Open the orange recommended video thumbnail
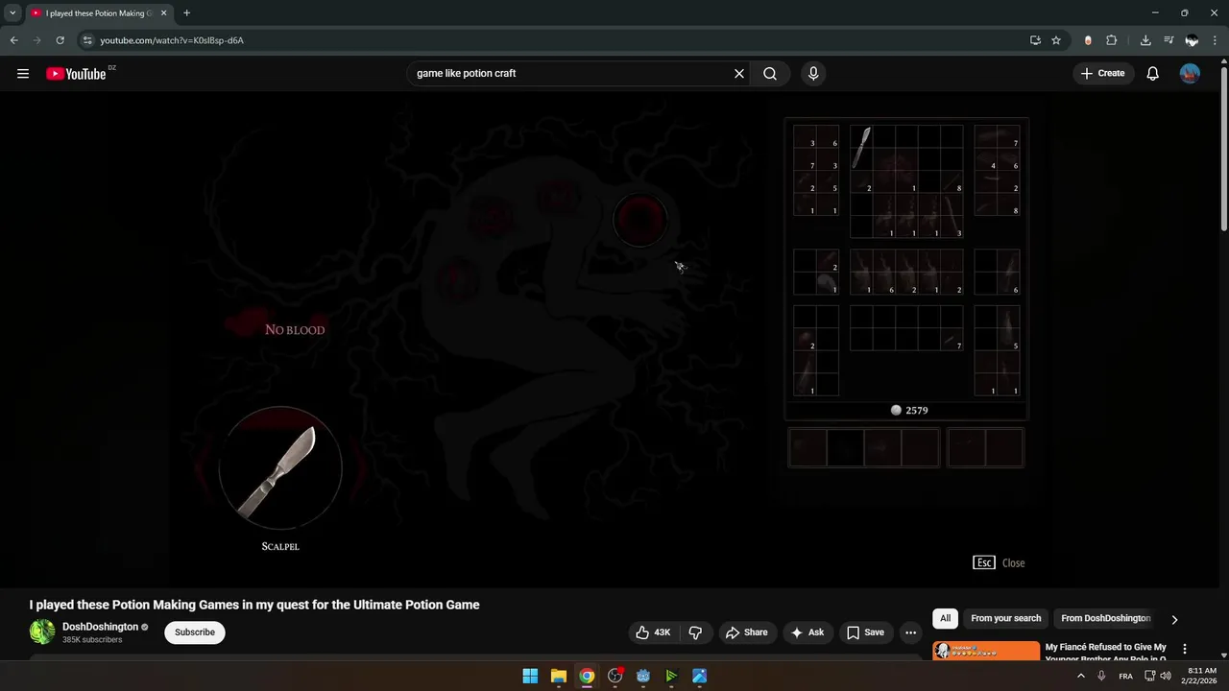Screen dimensions: 1229x691 pyautogui.click(x=986, y=651)
